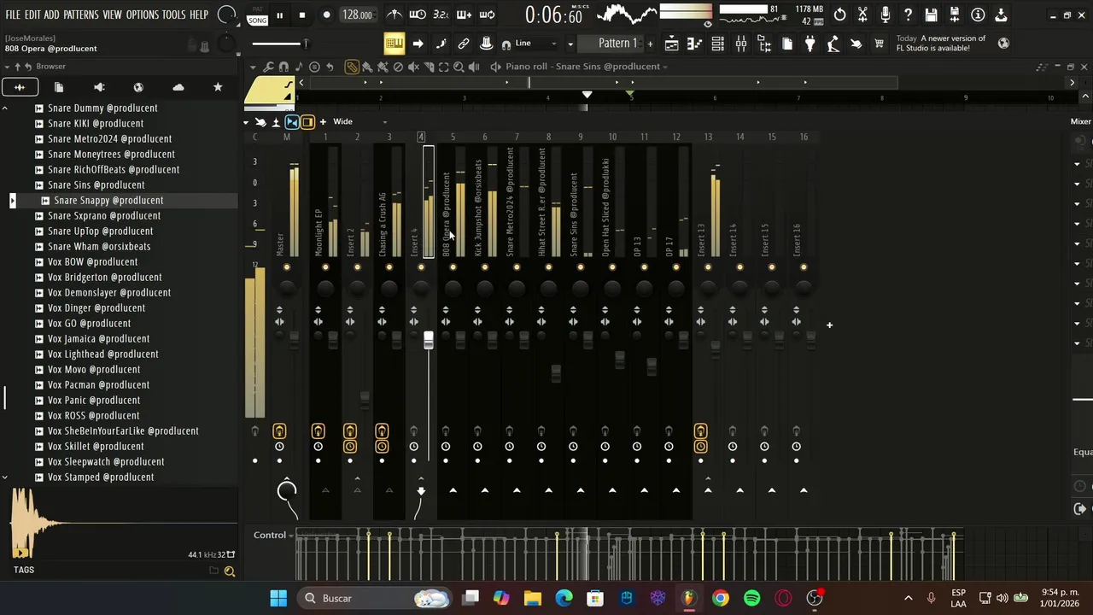
Task: Click the tempo field showing 128.000
Action: pyautogui.click(x=356, y=15)
